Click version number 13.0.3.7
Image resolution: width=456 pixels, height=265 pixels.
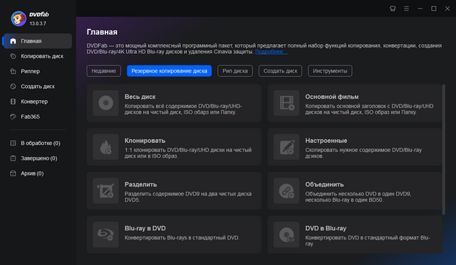38,23
